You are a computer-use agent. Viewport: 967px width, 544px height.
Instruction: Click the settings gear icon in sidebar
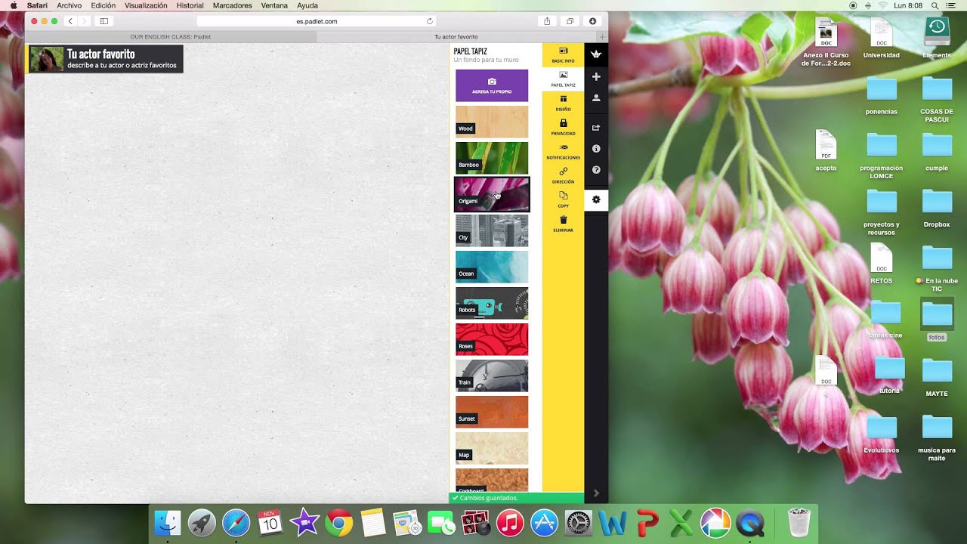coord(596,199)
